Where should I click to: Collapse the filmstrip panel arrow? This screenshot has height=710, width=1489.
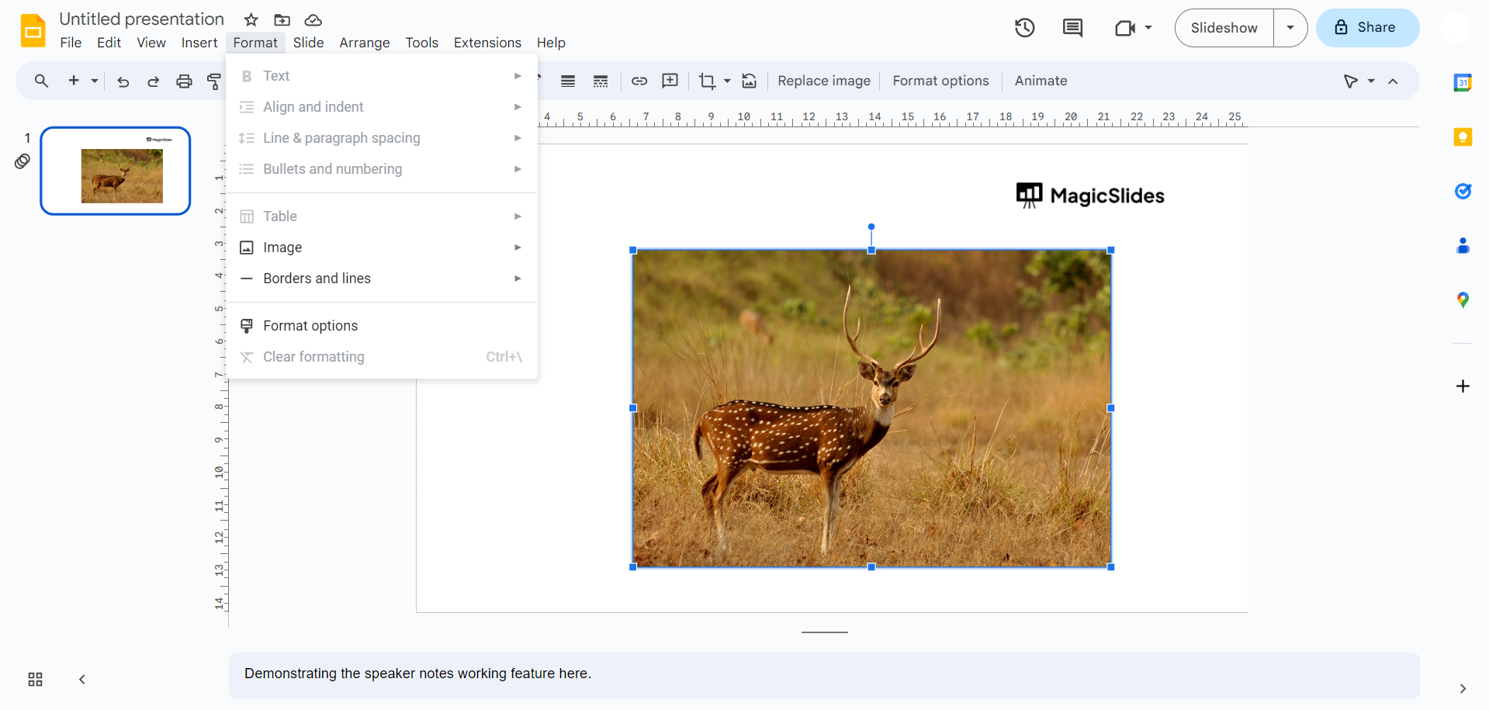(x=81, y=680)
